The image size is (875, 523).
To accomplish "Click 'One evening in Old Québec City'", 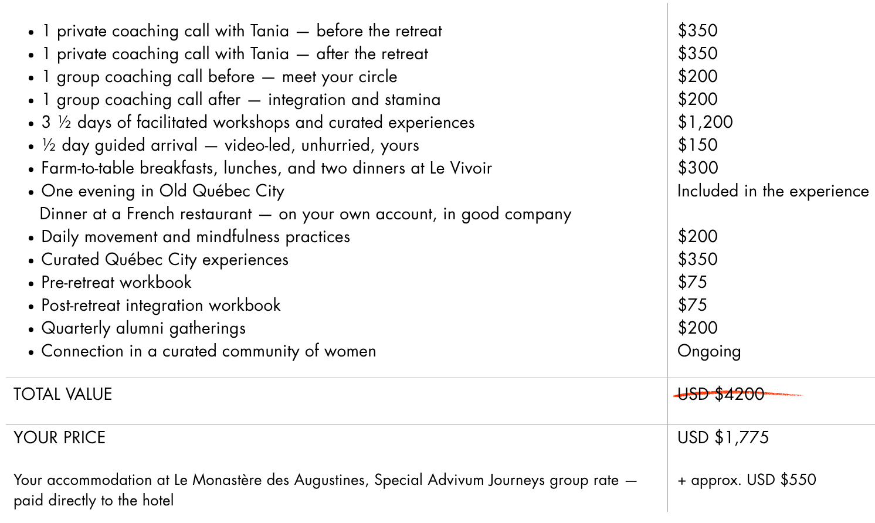I will pos(162,191).
